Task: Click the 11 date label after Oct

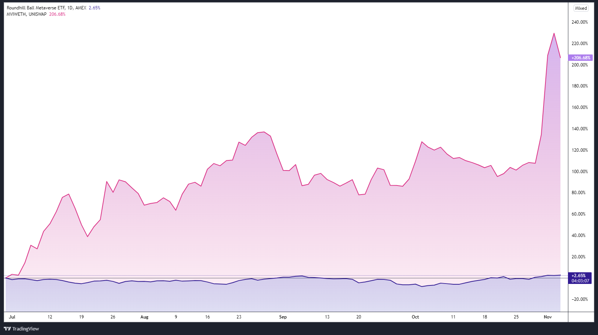Action: point(453,317)
